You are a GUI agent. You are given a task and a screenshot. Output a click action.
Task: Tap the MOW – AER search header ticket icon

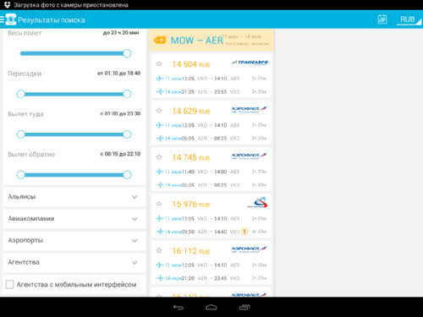[x=160, y=41]
